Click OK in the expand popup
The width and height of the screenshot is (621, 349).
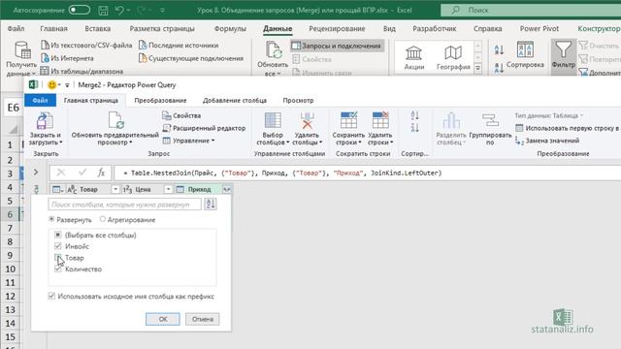coord(163,319)
